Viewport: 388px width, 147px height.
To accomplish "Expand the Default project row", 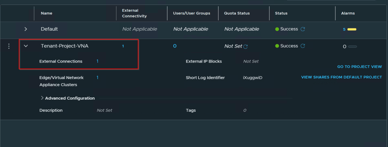I will point(26,29).
